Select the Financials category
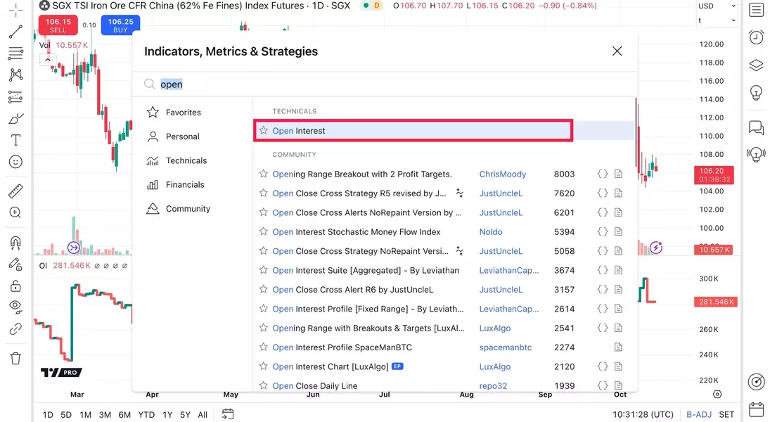Image resolution: width=770 pixels, height=422 pixels. pos(185,185)
